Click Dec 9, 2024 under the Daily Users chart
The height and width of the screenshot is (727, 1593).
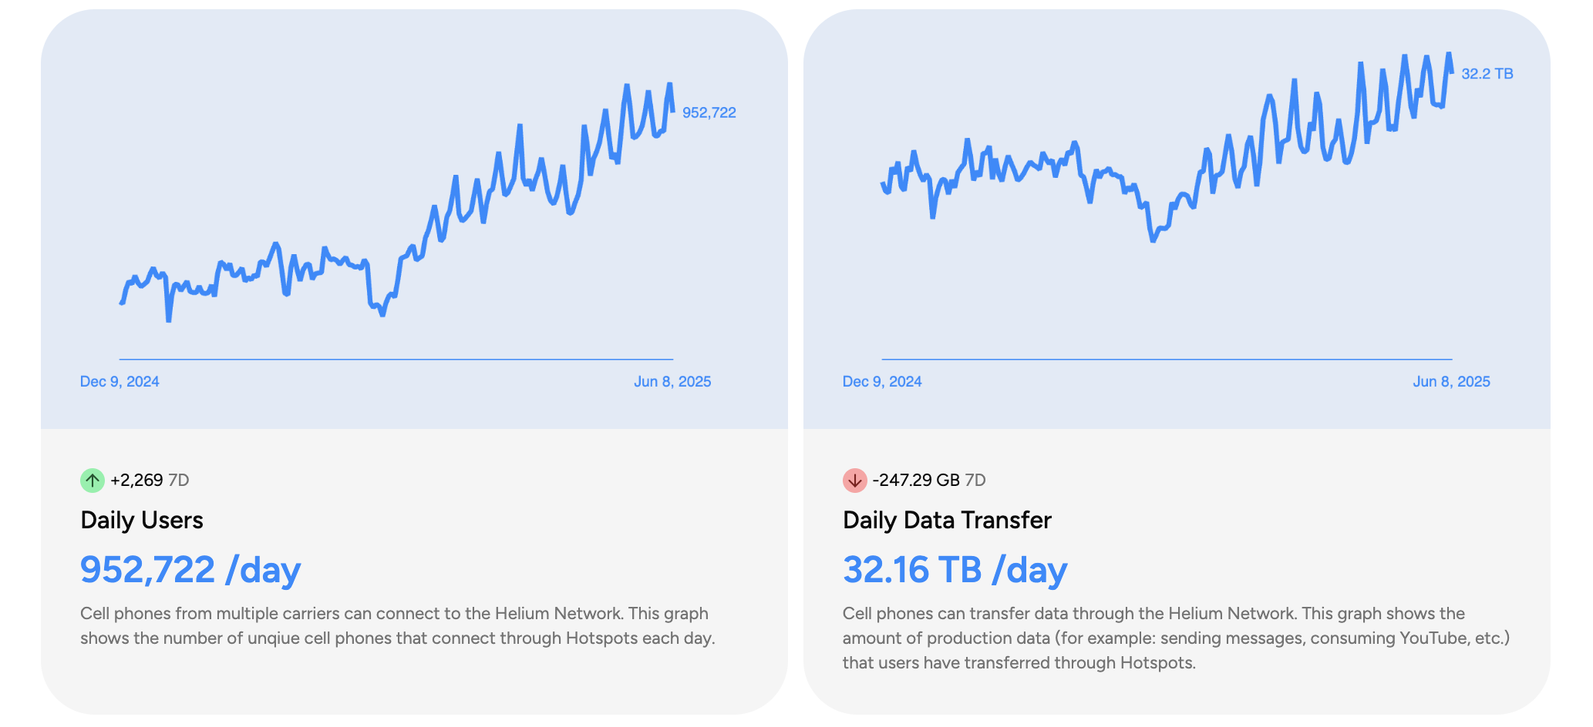[x=120, y=382]
